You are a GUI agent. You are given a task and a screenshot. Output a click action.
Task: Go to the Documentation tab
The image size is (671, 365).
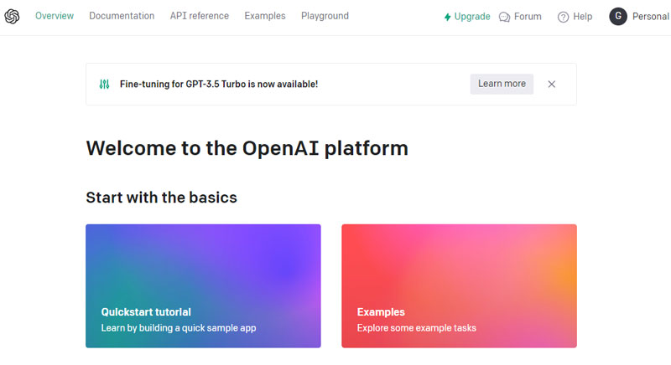pyautogui.click(x=122, y=16)
